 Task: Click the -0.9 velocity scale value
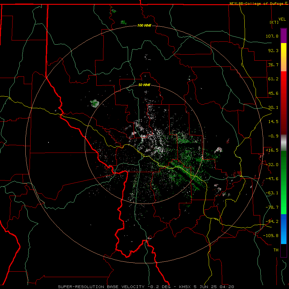point(273,136)
